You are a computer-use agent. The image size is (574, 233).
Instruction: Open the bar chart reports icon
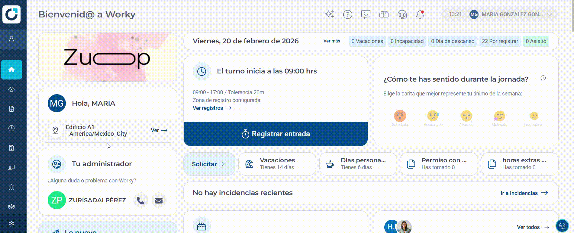[x=11, y=187]
